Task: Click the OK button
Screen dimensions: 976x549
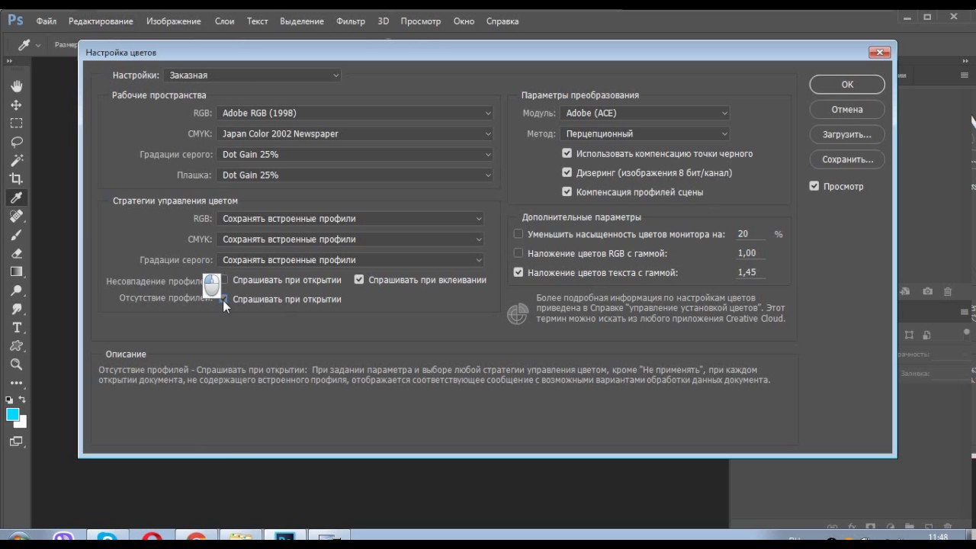Action: click(x=847, y=85)
